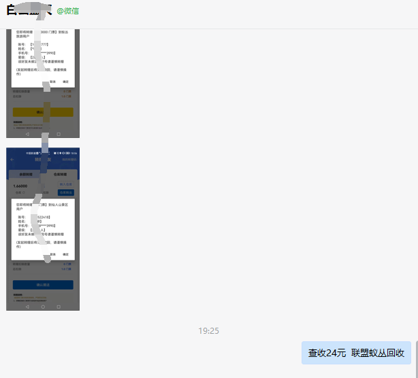
Task: Tap Android recents square in second screenshot
Action: 59,307
